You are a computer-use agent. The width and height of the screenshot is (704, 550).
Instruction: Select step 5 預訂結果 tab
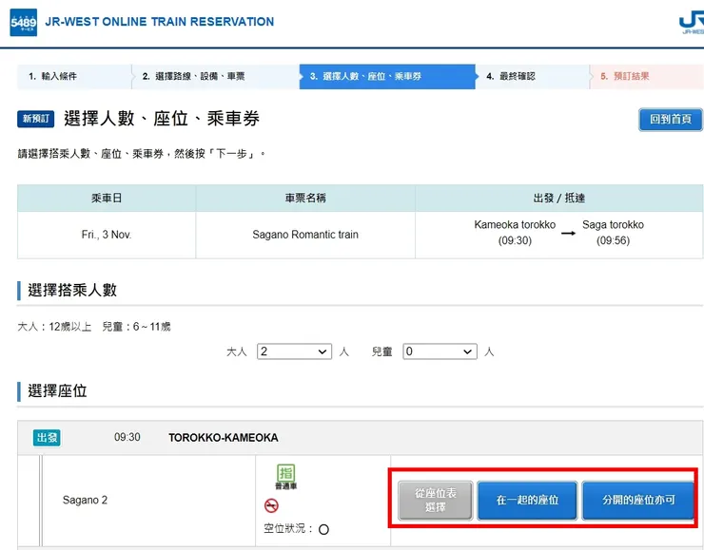647,76
